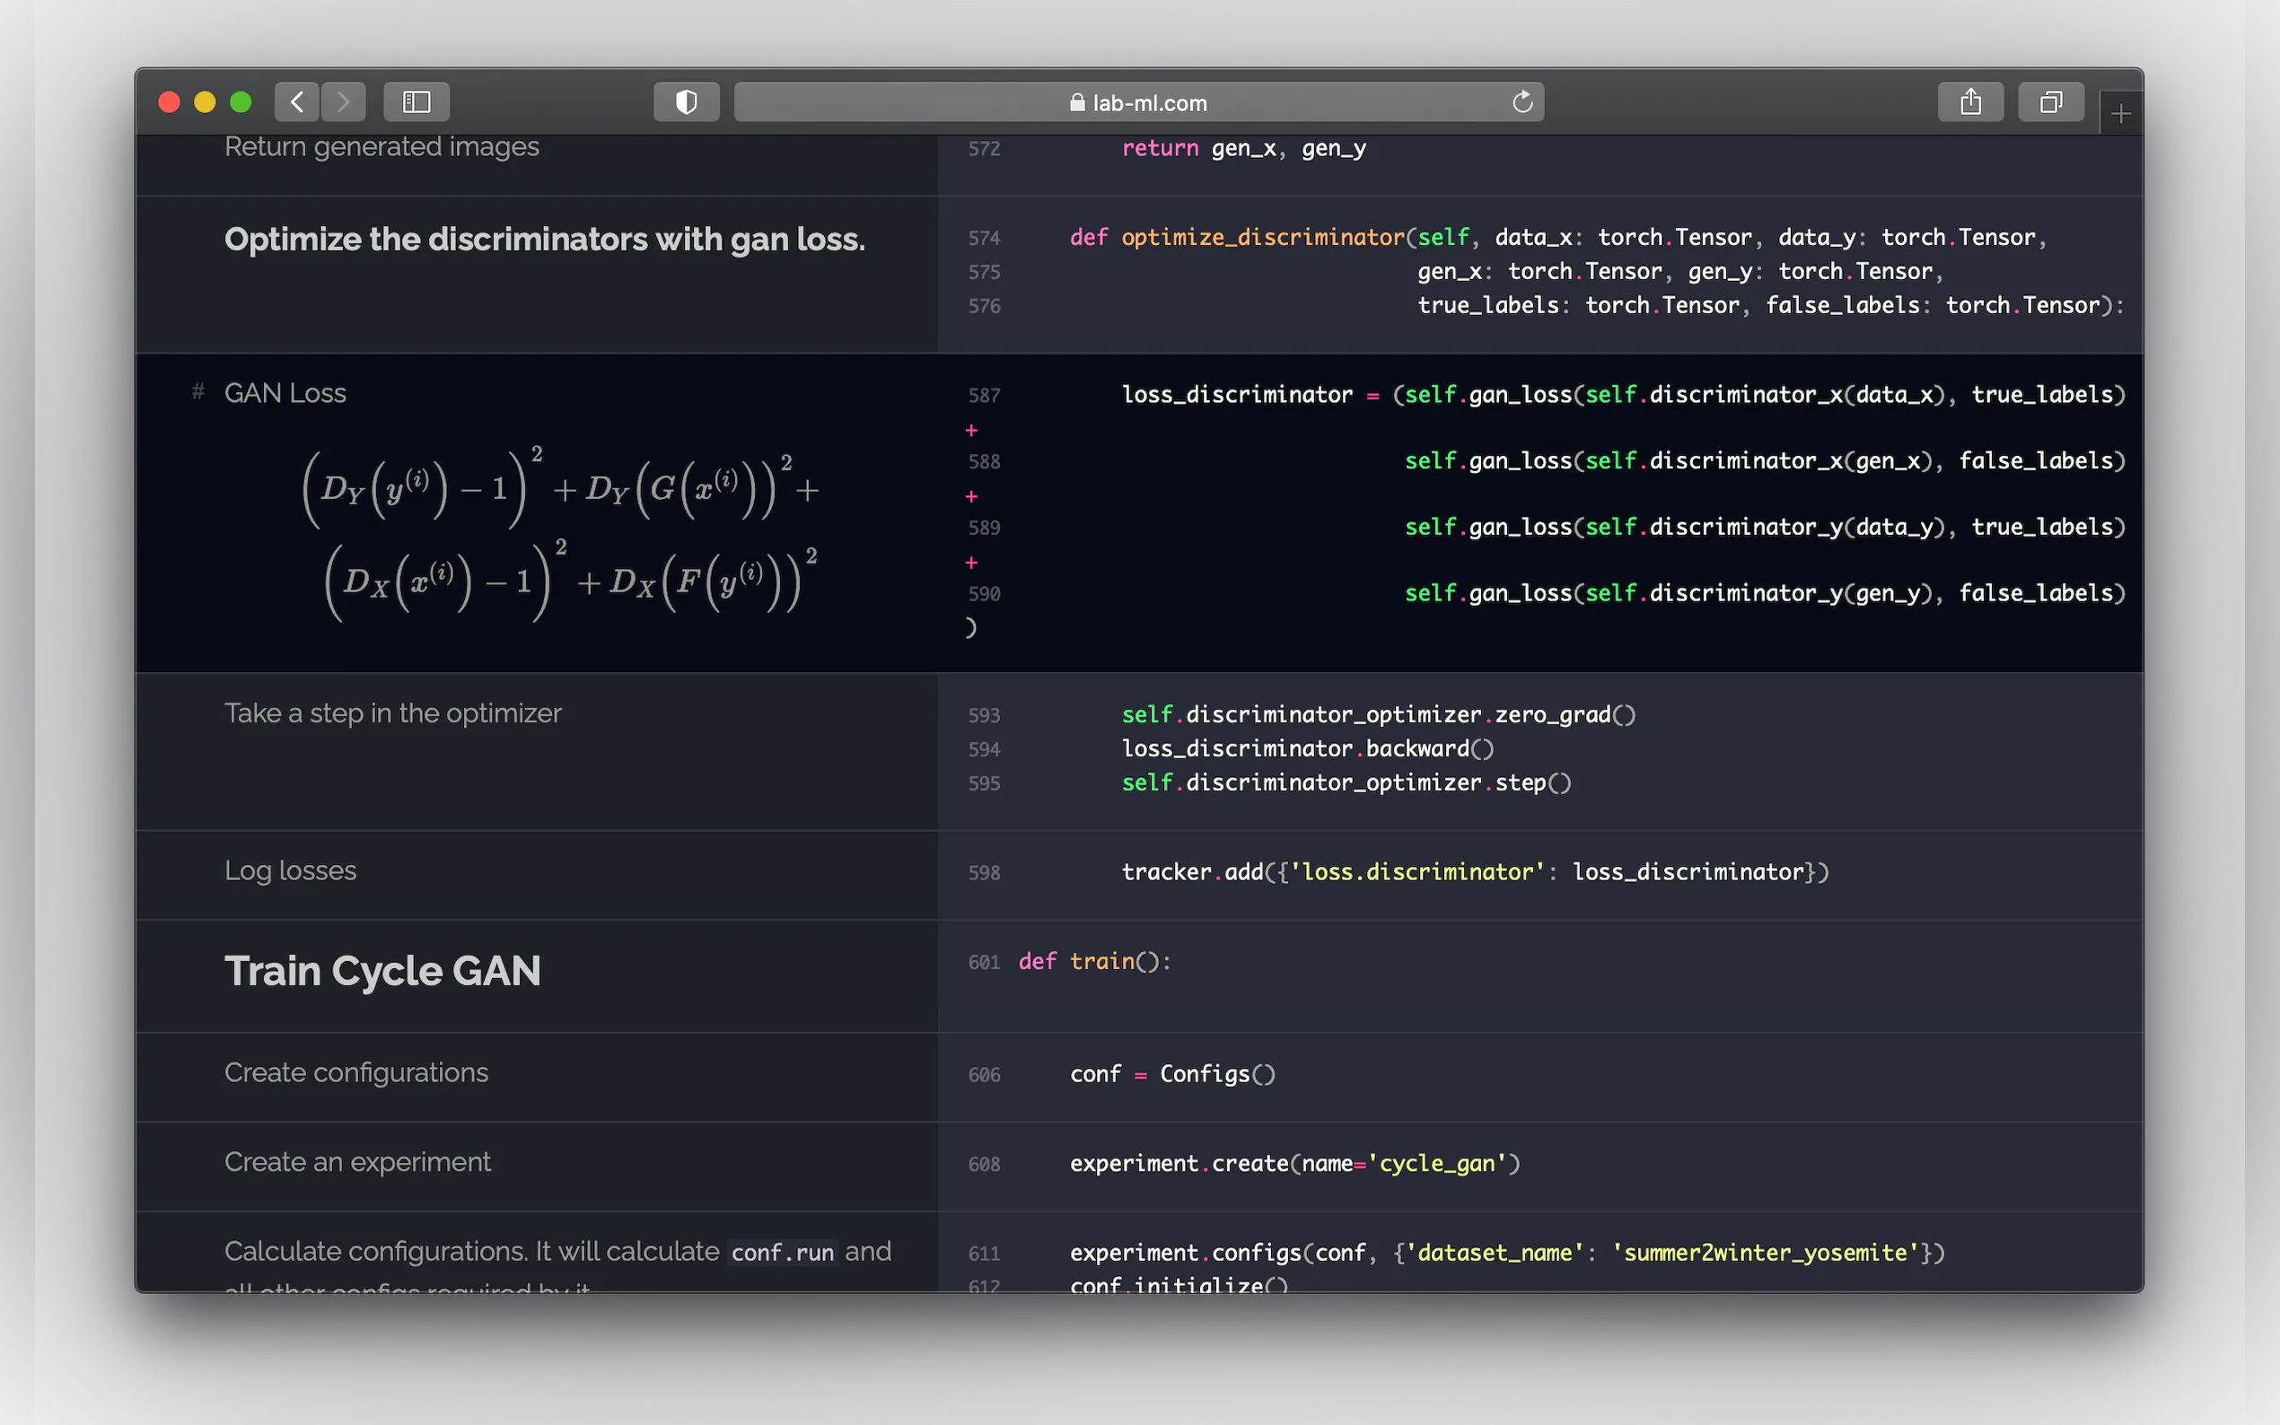Reload the lab-ml.com page
2280x1425 pixels.
tap(1522, 101)
